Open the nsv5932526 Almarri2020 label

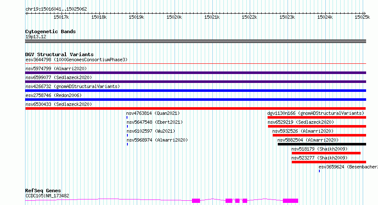pos(303,131)
